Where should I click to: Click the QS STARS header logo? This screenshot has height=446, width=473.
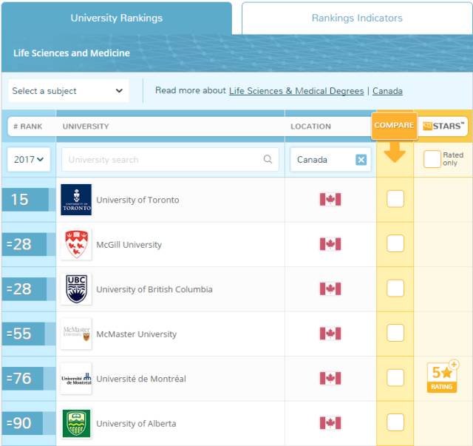tap(443, 126)
